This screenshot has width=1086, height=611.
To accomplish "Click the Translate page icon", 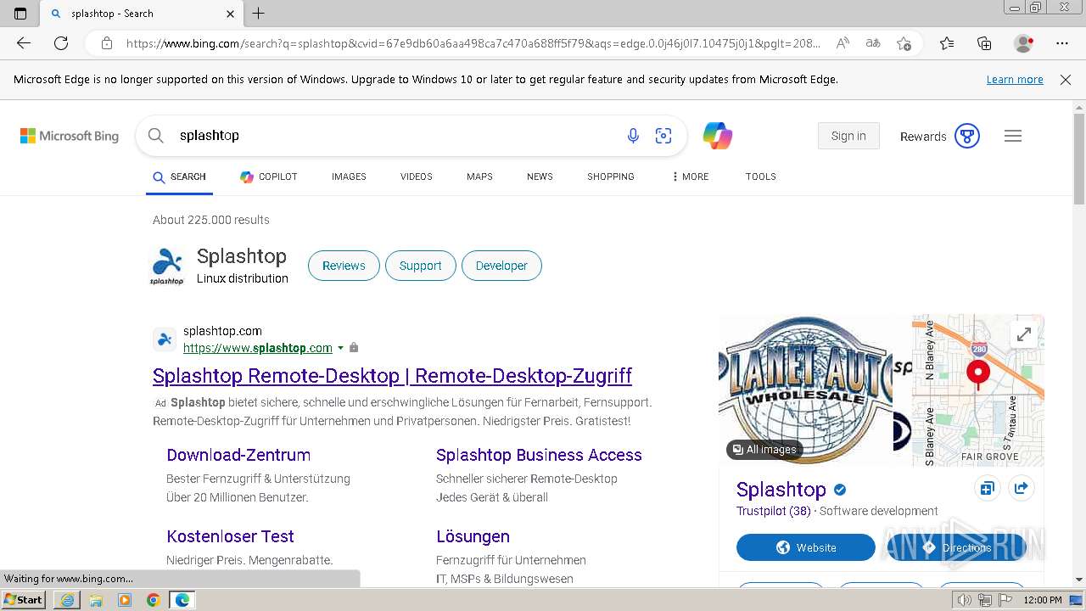I will pos(873,43).
